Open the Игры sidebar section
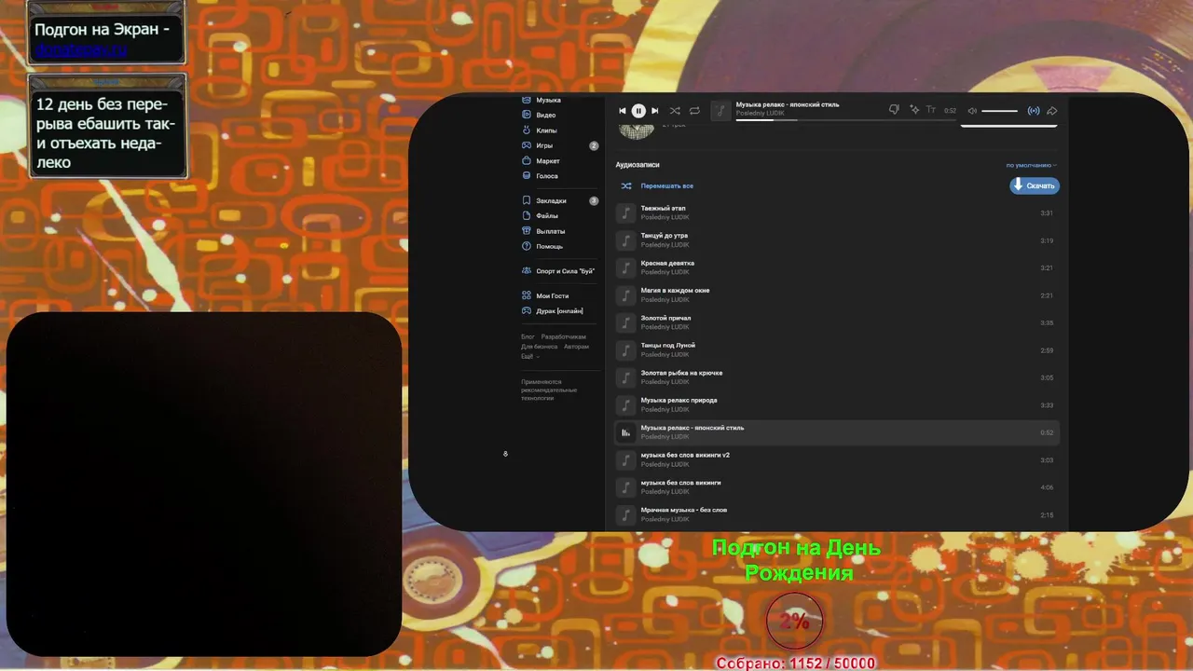Screen dimensions: 1193x671 click(x=544, y=145)
